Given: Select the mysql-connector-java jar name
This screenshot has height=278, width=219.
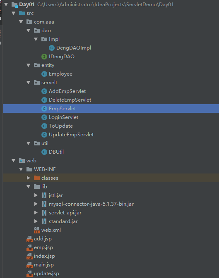Looking at the screenshot, I should click(x=91, y=204).
